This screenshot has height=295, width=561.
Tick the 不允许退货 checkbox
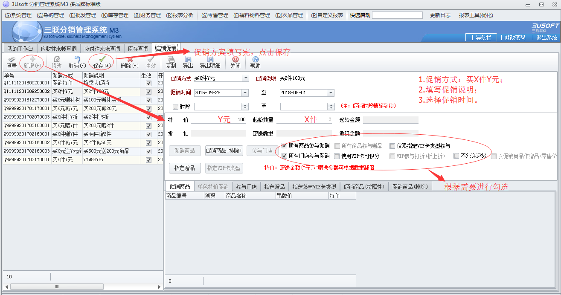pos(456,156)
